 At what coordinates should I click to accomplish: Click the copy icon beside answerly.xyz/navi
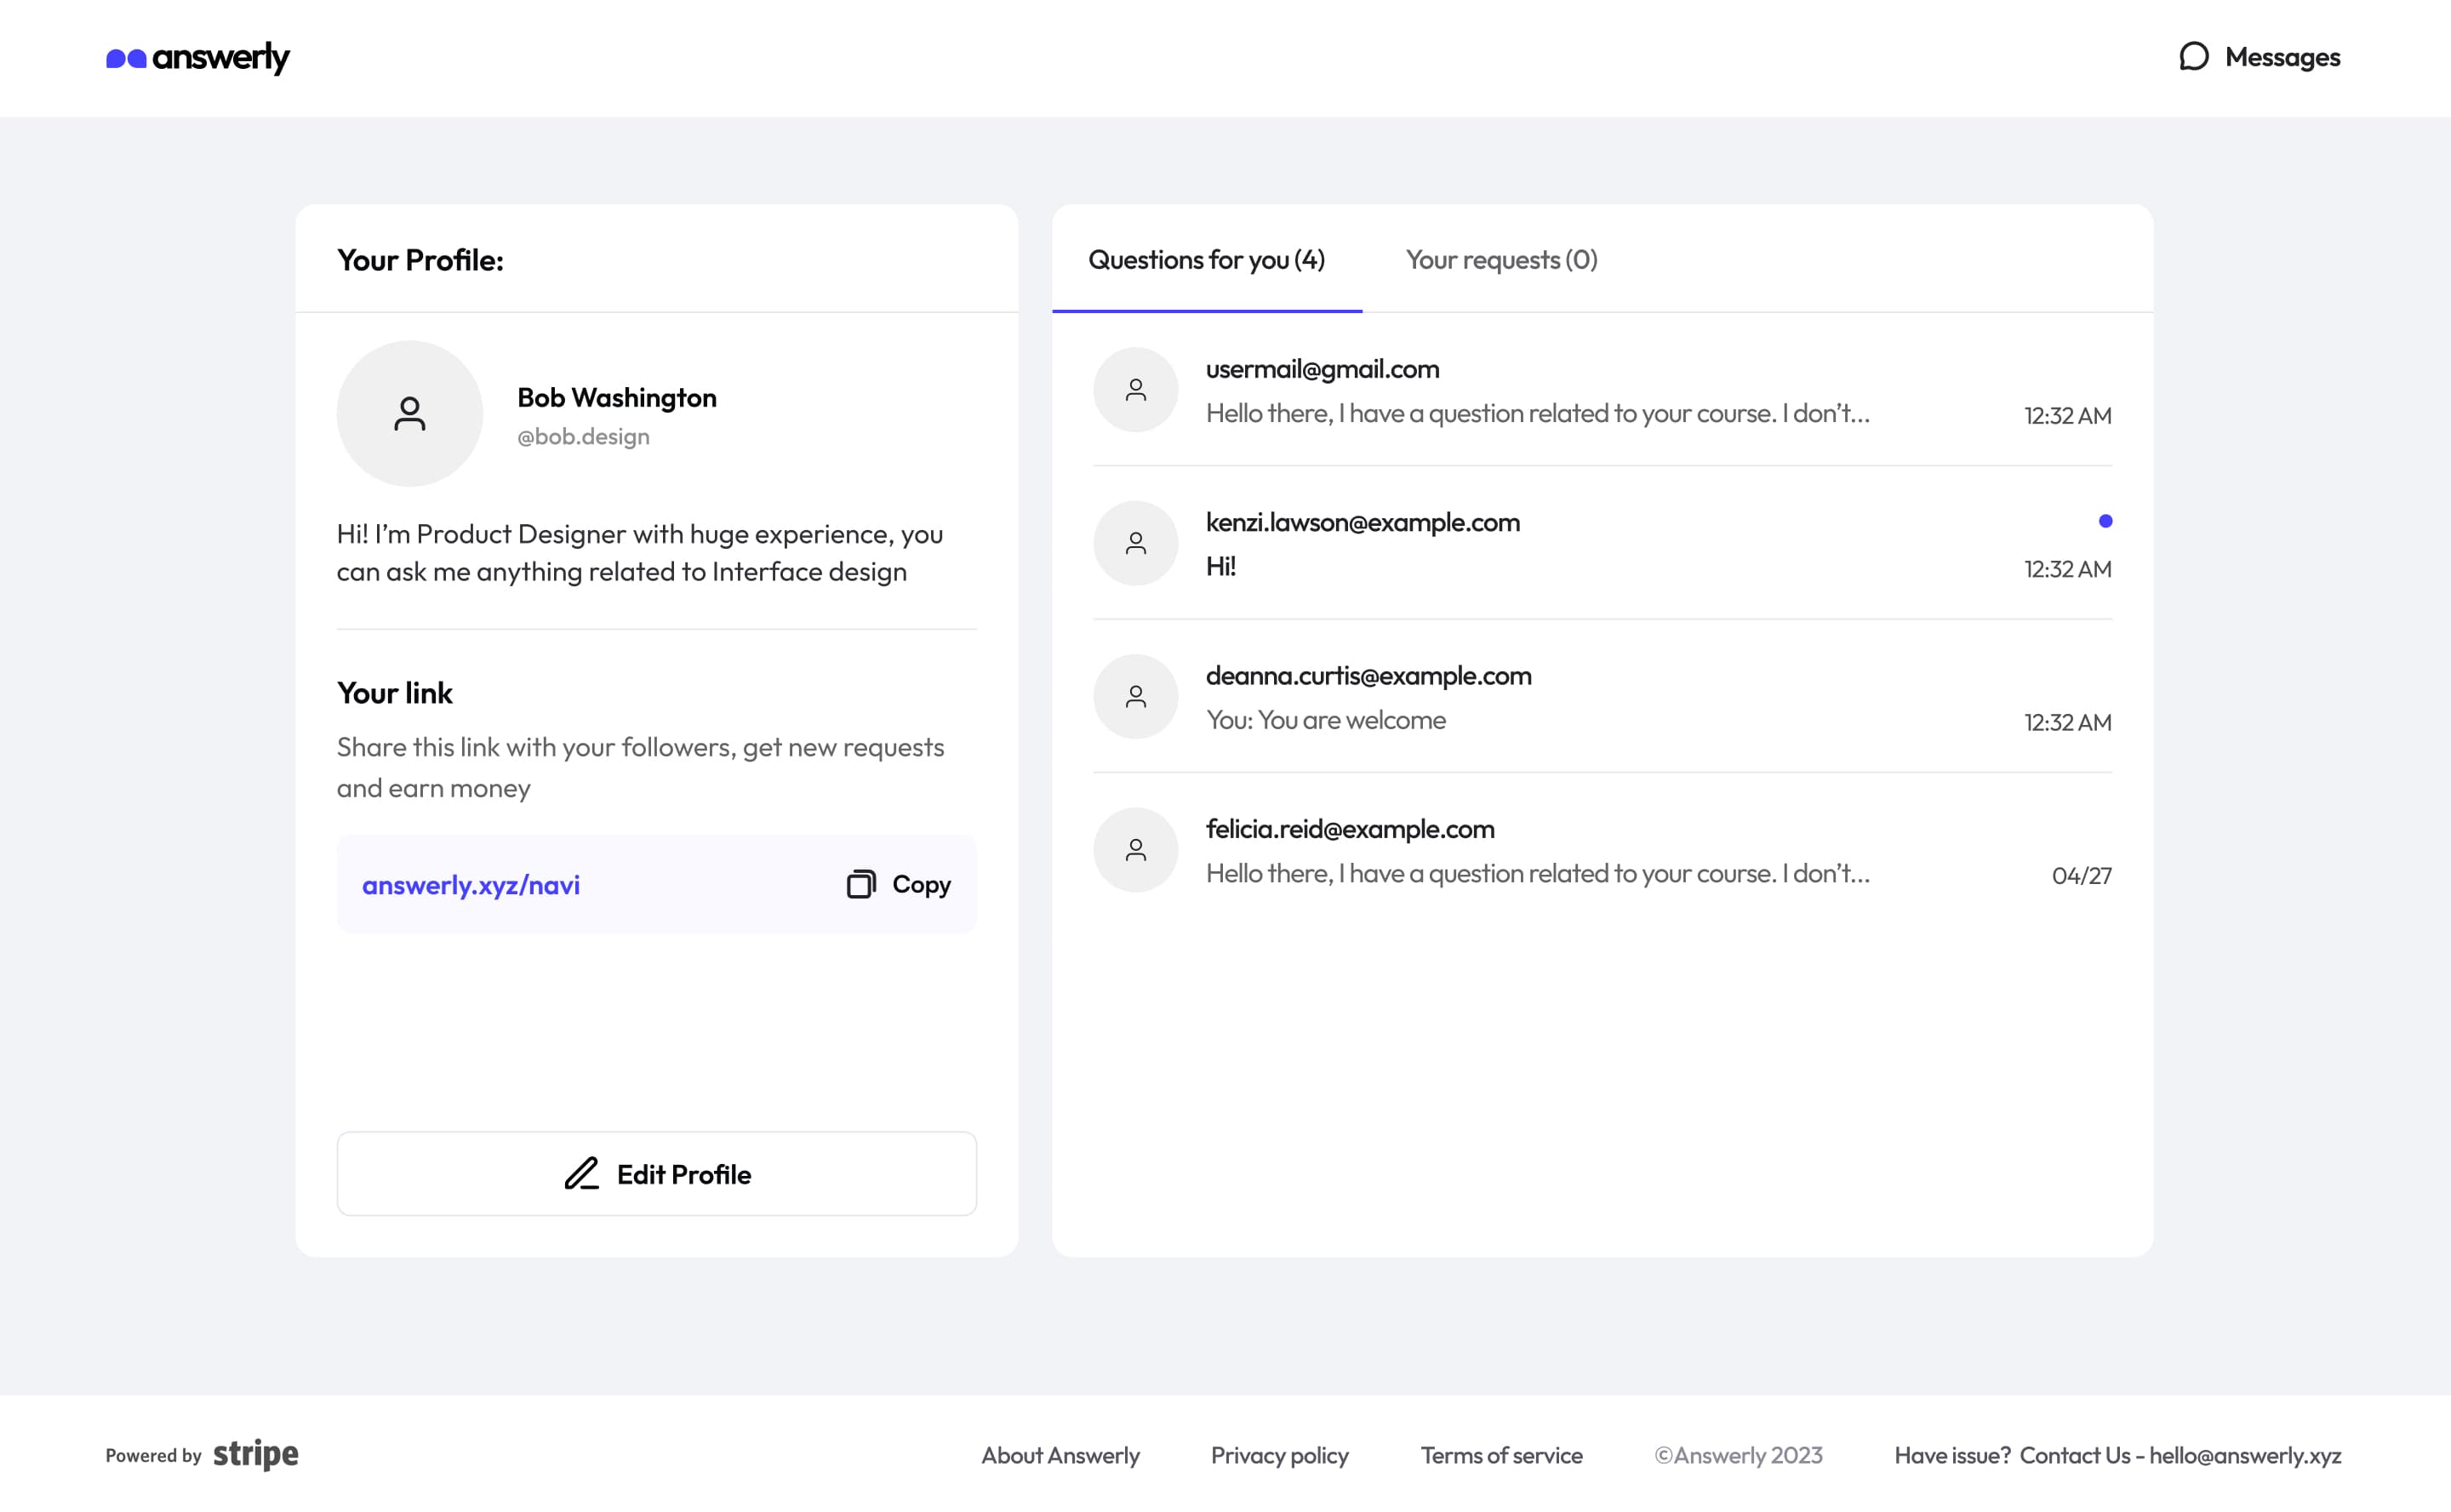click(861, 884)
